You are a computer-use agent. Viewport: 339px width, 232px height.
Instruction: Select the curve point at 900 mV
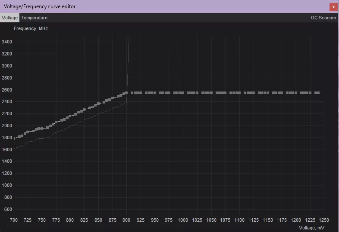(126, 93)
